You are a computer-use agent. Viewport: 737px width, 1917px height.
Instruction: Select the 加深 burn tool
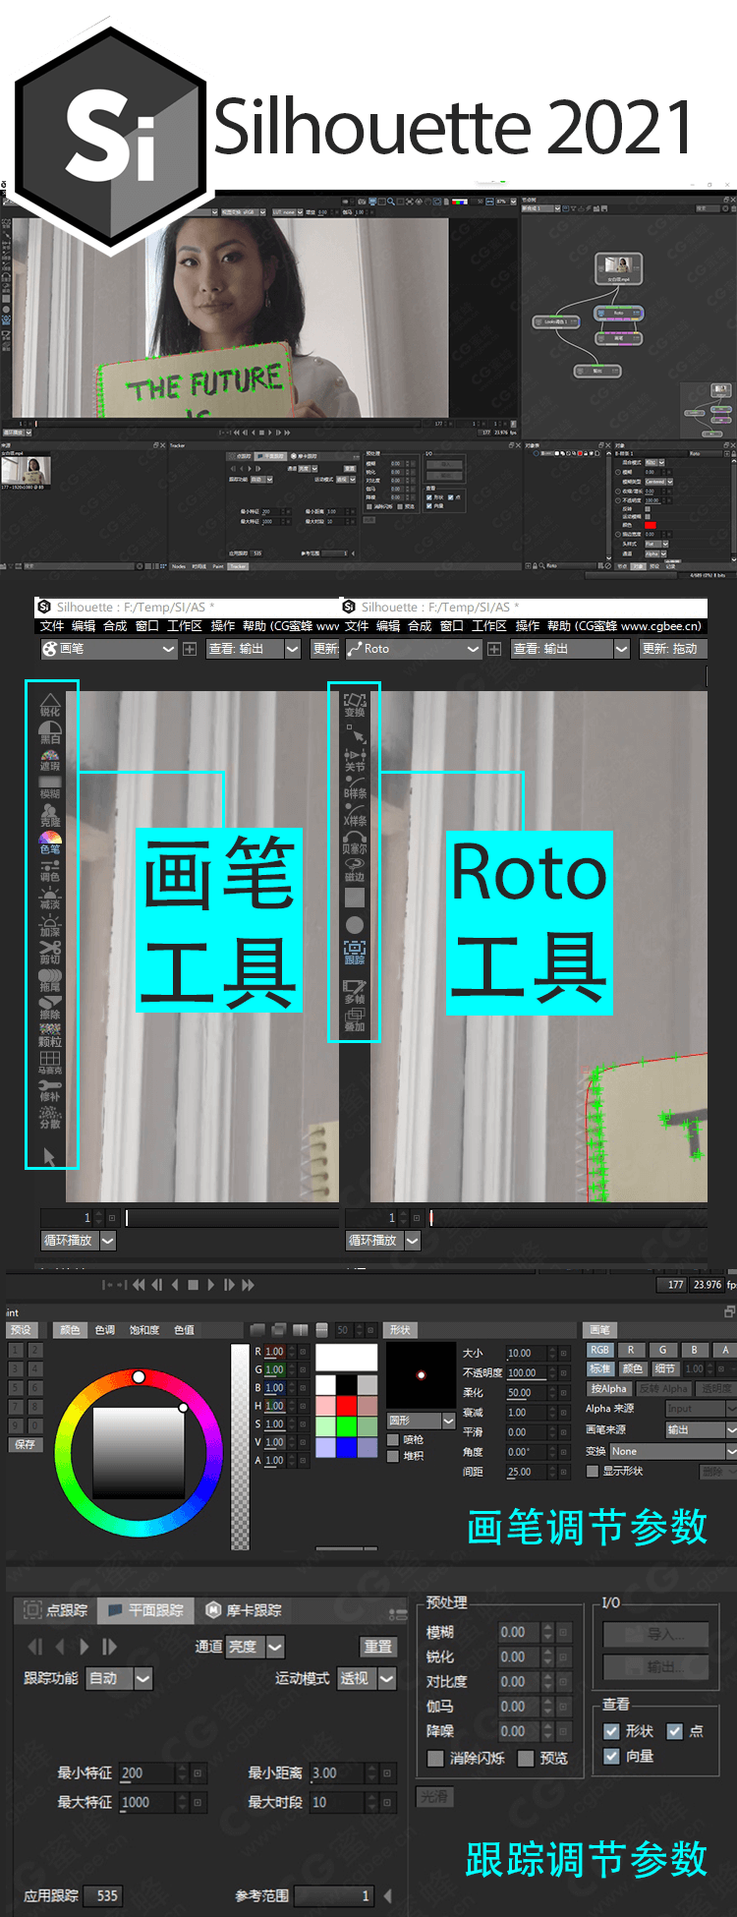coord(50,924)
